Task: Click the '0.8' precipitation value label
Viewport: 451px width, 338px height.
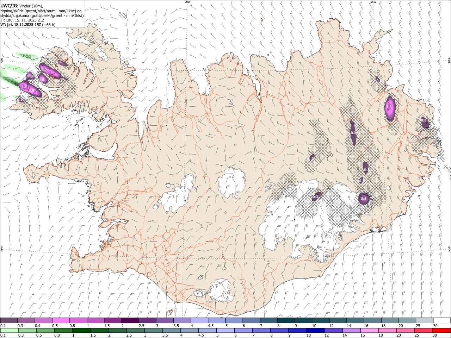Action: (x=42, y=80)
